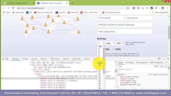The width and height of the screenshot is (171, 96).
Task: Click the Mobile number or email field
Action: pyautogui.click(x=125, y=25)
